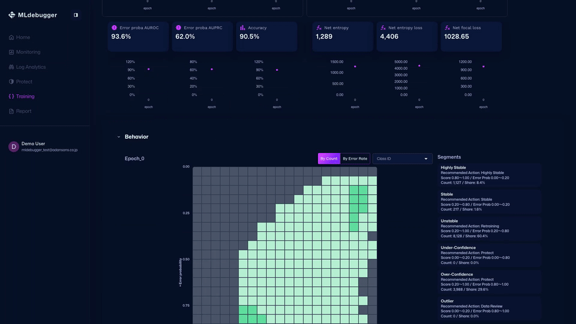The width and height of the screenshot is (576, 324).
Task: Click the Accuracy bar chart icon
Action: 242,28
